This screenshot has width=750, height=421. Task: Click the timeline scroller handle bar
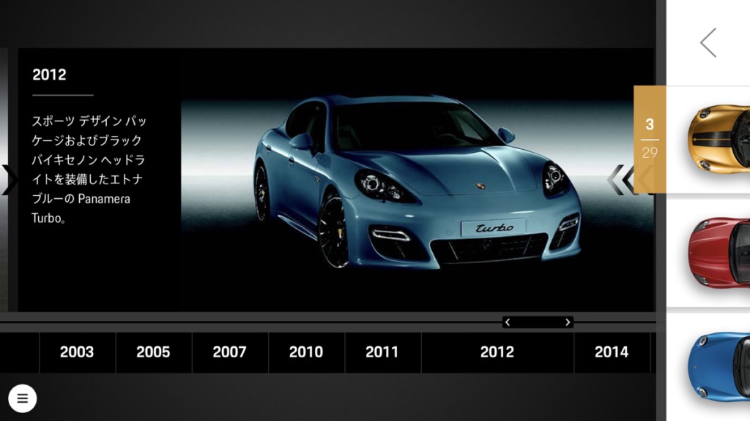click(x=538, y=322)
